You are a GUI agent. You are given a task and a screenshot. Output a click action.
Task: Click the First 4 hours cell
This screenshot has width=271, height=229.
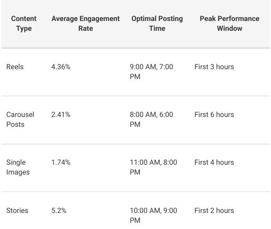tap(214, 162)
